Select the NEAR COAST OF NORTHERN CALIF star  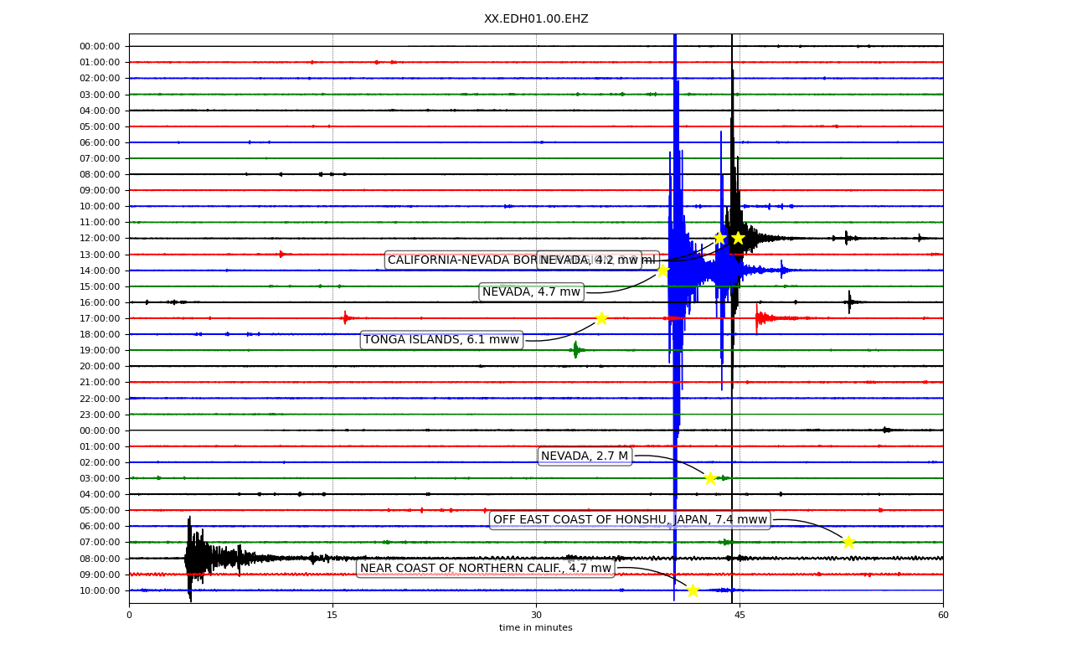tap(693, 590)
